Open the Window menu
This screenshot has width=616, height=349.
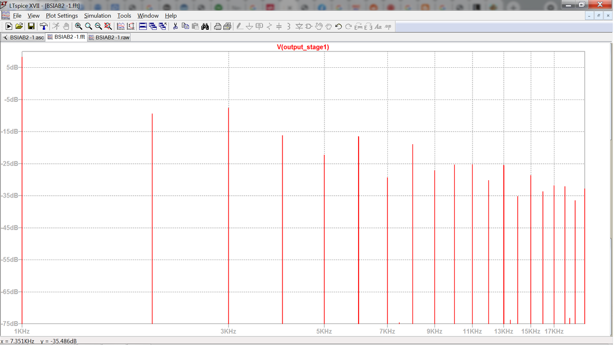(x=148, y=16)
